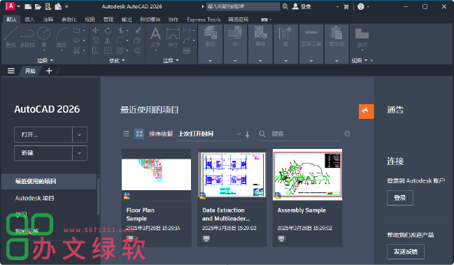Screen dimensions: 454x265
Task: Open the AutoCAD application menu (red A logo)
Action: click(10, 6)
